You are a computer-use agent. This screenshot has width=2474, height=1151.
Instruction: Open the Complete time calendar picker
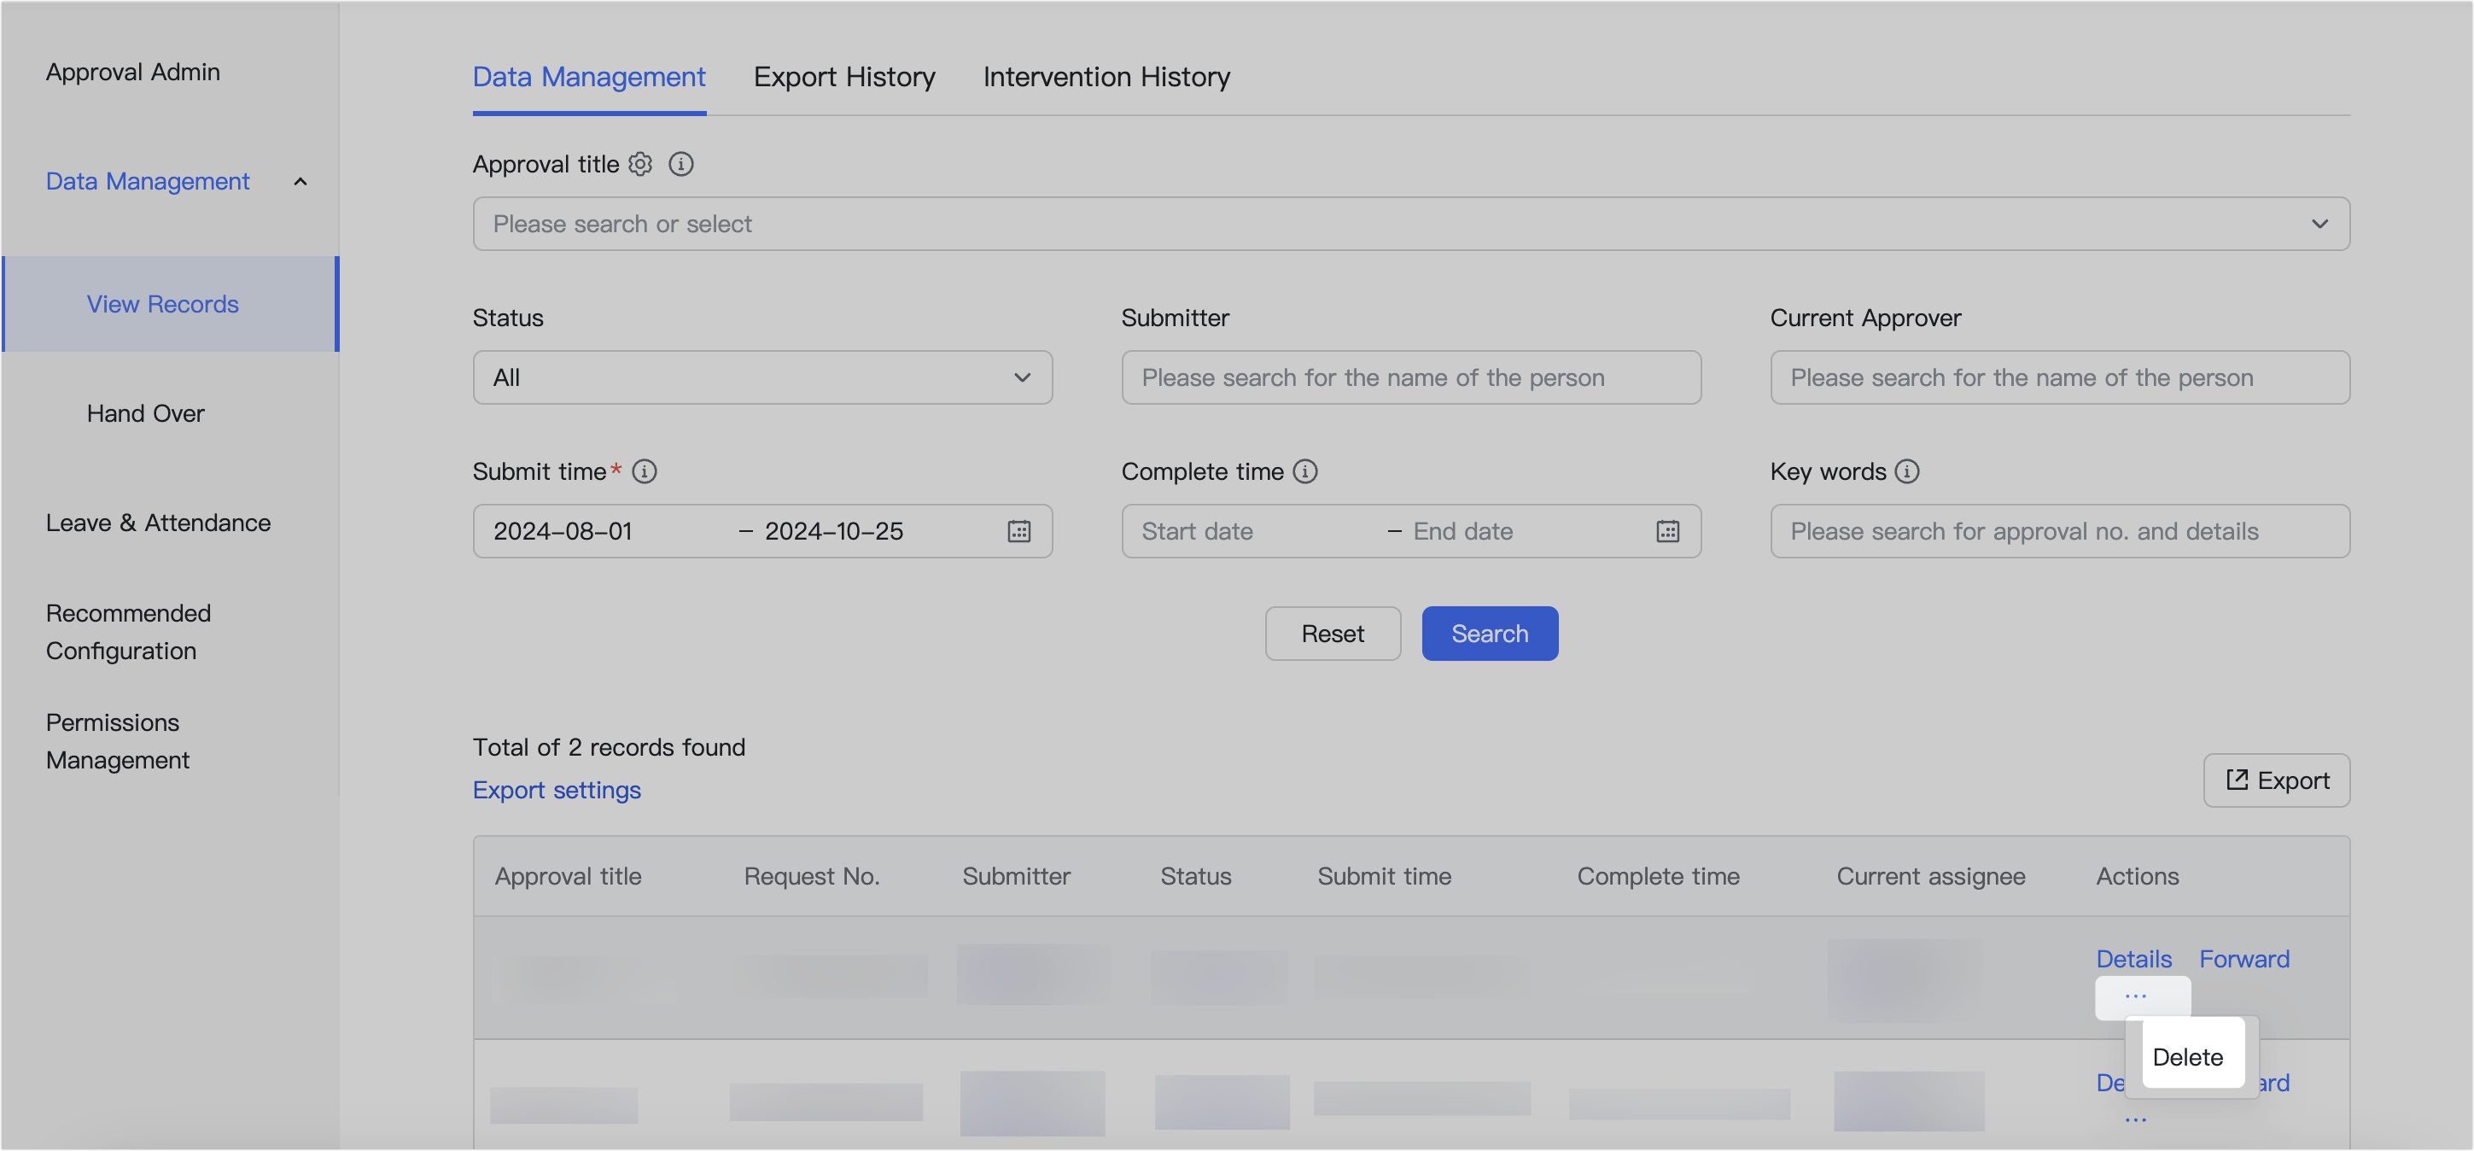[x=1668, y=531]
